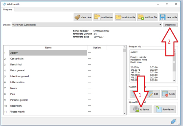Close the Yahd Health window
Screen dimensions: 183x126
tap(176, 4)
